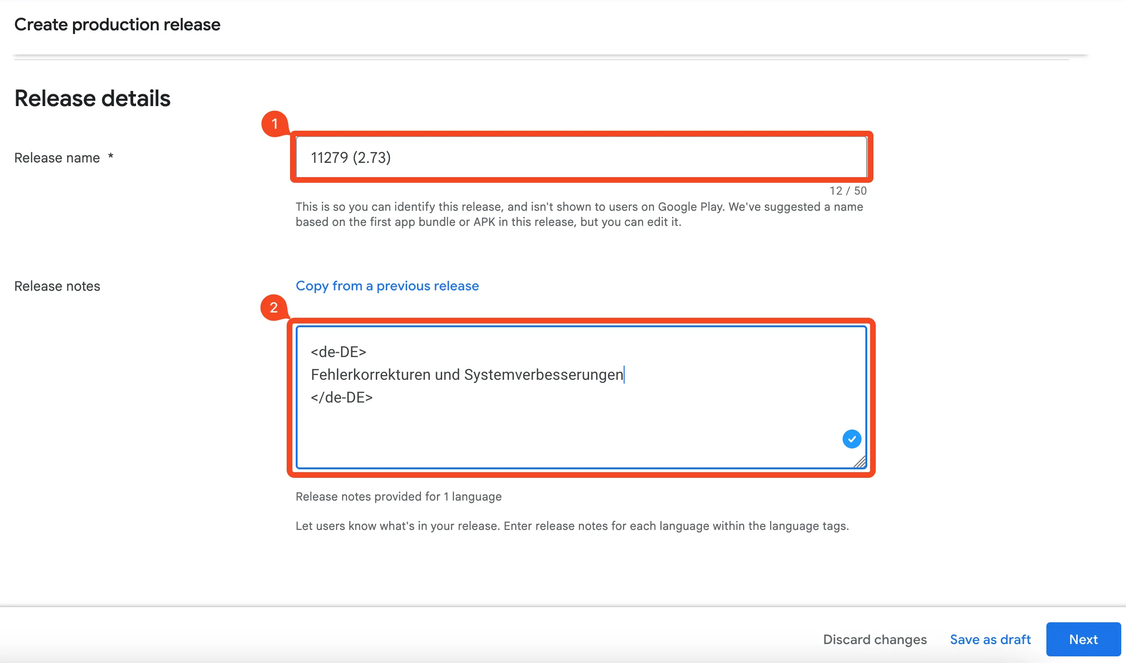Image resolution: width=1126 pixels, height=663 pixels.
Task: Click the closing </de-DE> tag line
Action: [x=342, y=397]
